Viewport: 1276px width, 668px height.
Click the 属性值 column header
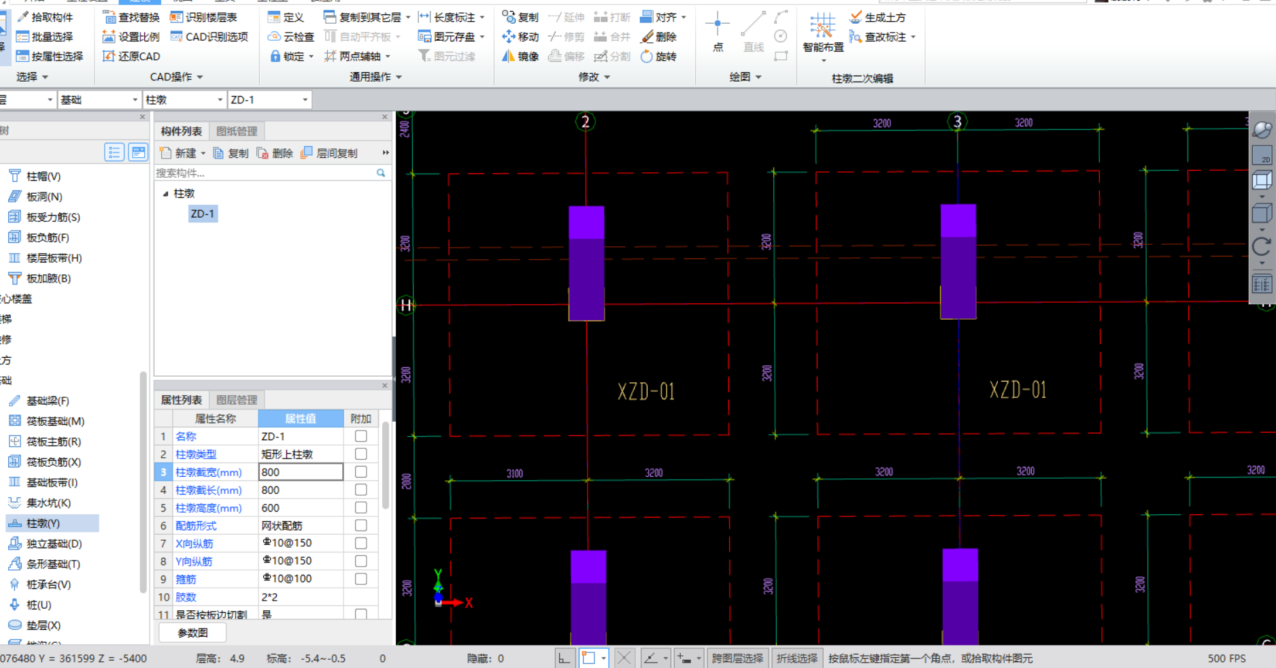301,418
